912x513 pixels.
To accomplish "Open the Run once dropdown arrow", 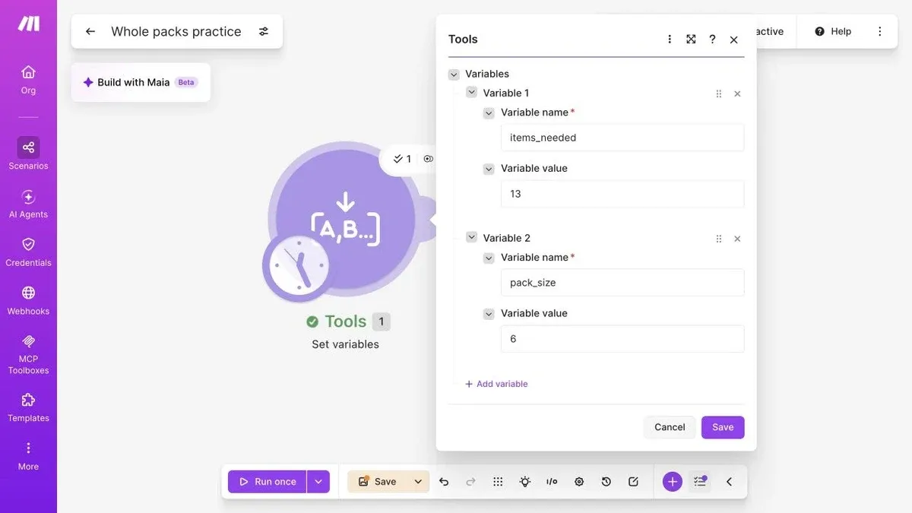I will click(x=318, y=482).
